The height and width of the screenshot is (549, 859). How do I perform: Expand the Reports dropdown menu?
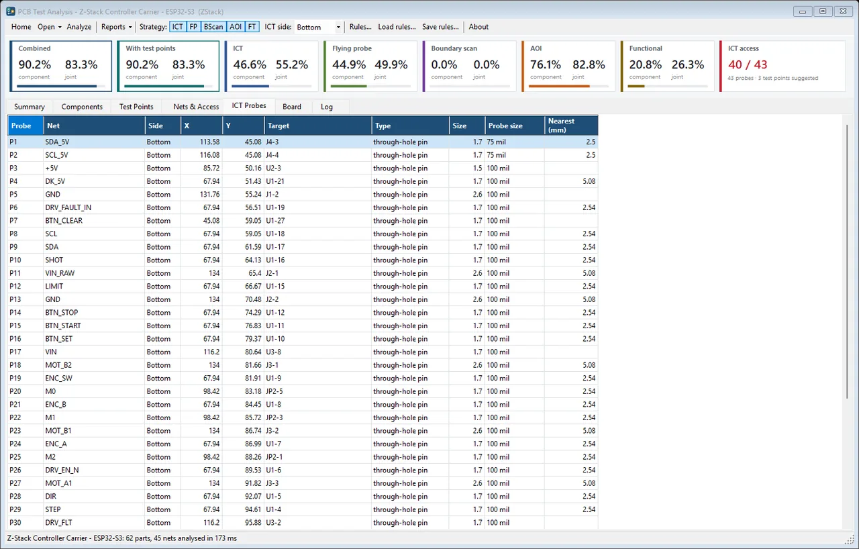(x=117, y=27)
